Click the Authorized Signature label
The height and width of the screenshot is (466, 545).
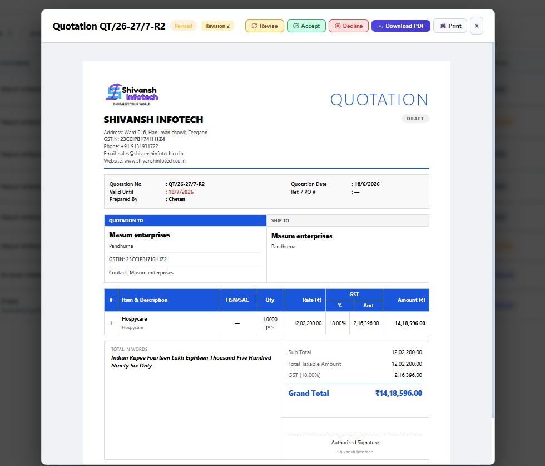(x=355, y=442)
